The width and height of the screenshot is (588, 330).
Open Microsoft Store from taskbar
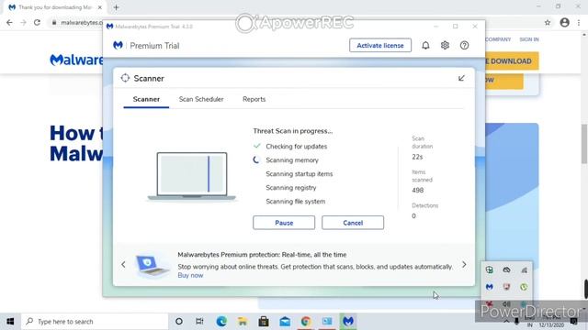(264, 322)
